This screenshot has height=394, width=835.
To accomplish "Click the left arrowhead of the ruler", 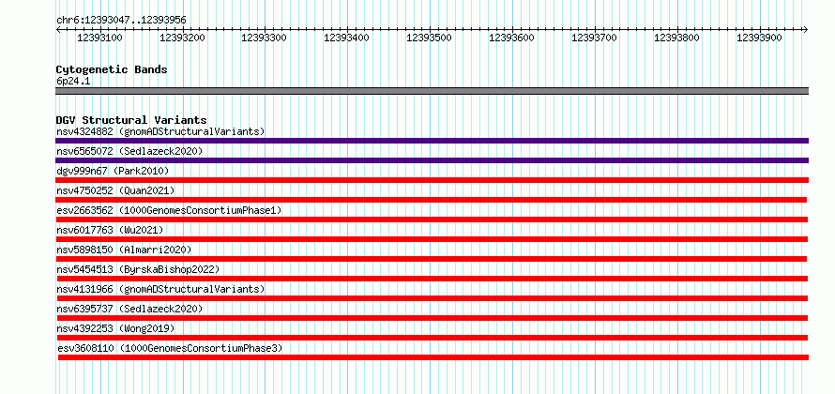I will click(58, 30).
